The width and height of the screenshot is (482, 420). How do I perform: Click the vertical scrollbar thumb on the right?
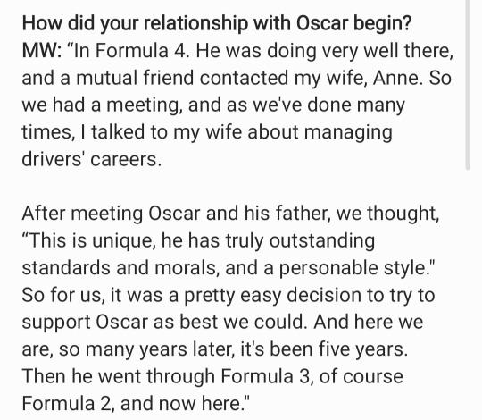pos(468,85)
